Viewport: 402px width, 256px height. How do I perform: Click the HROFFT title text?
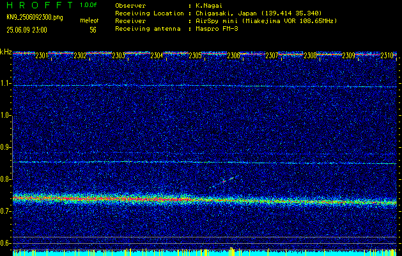[x=40, y=5]
